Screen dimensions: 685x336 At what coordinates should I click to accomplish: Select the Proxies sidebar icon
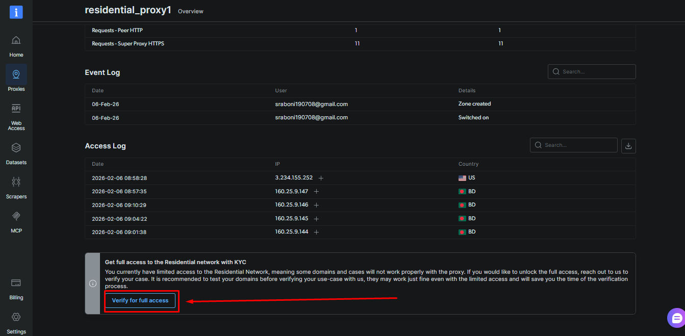click(x=16, y=74)
